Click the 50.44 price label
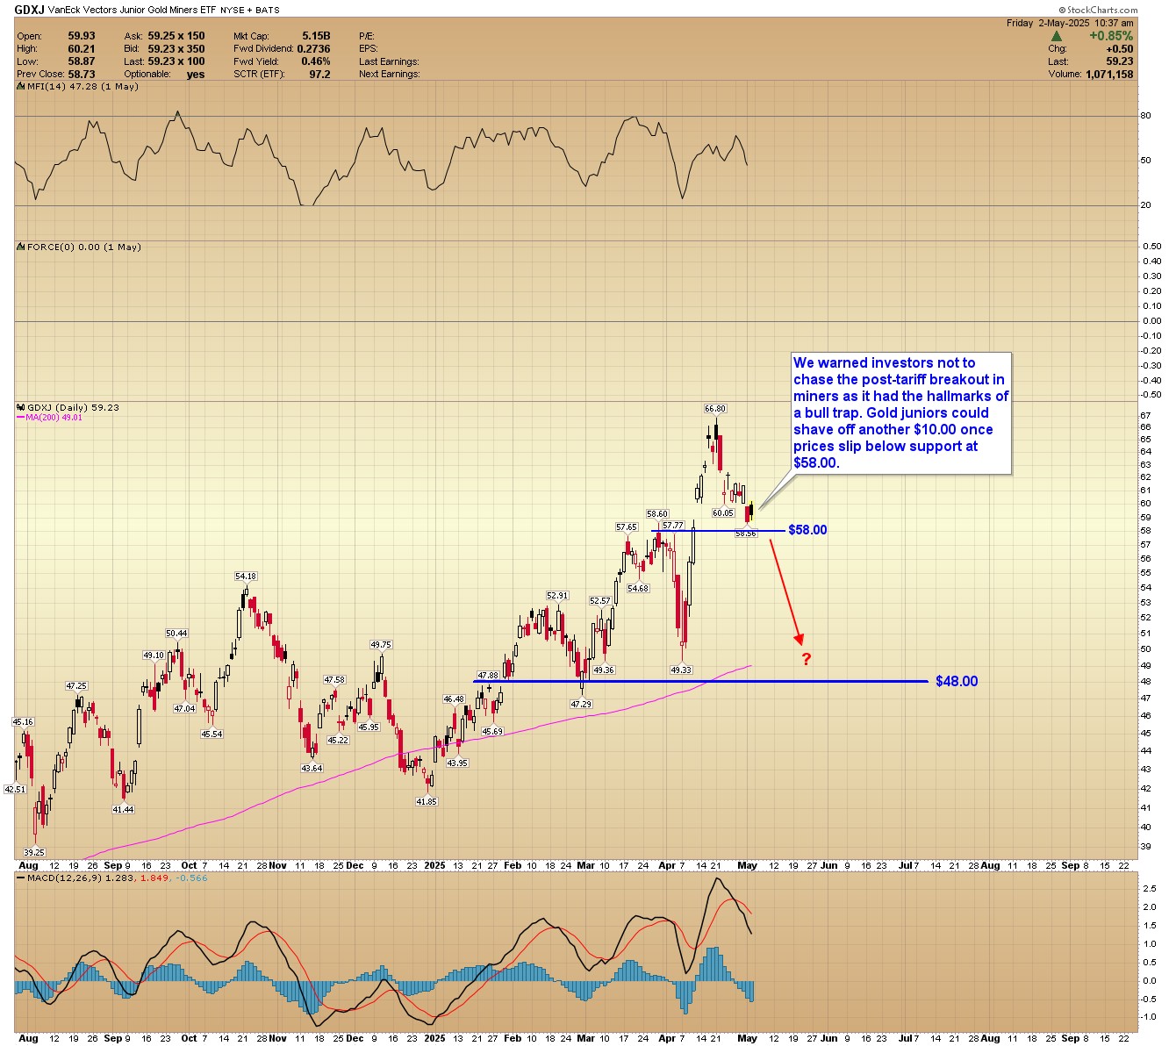Viewport: 1176px width, 1046px height. click(x=176, y=634)
